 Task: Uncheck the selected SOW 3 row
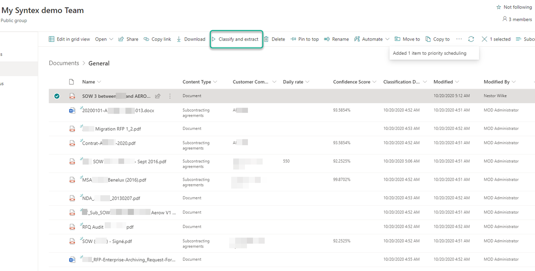(57, 96)
